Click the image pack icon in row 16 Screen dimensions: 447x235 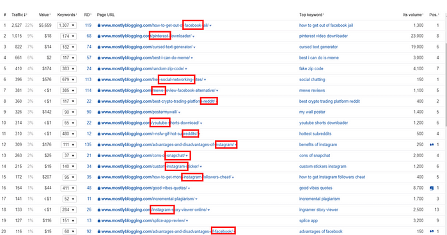(432, 188)
